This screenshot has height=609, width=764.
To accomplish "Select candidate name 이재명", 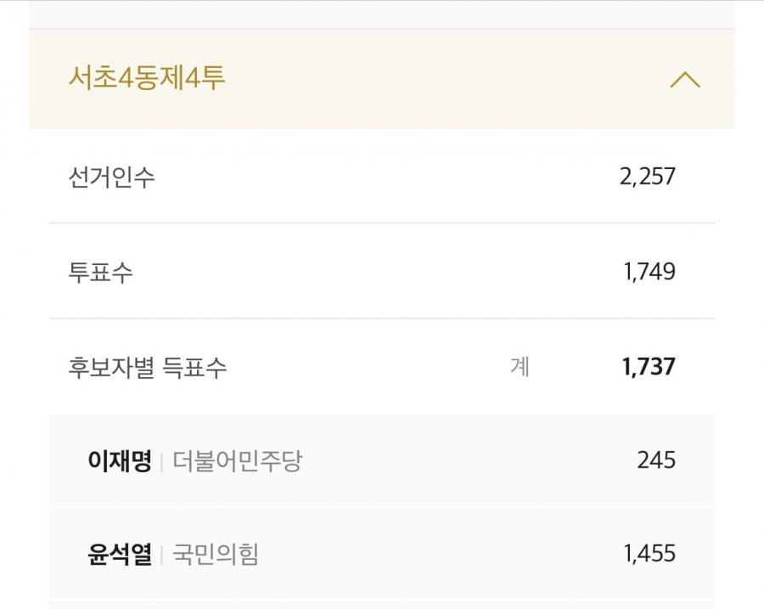I will tap(120, 460).
